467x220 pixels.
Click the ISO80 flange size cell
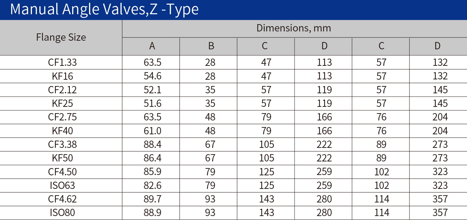(x=63, y=213)
